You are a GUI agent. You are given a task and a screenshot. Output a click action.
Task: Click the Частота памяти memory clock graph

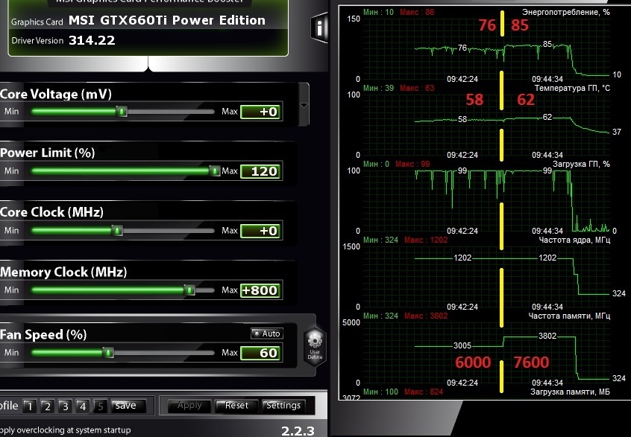coord(486,352)
